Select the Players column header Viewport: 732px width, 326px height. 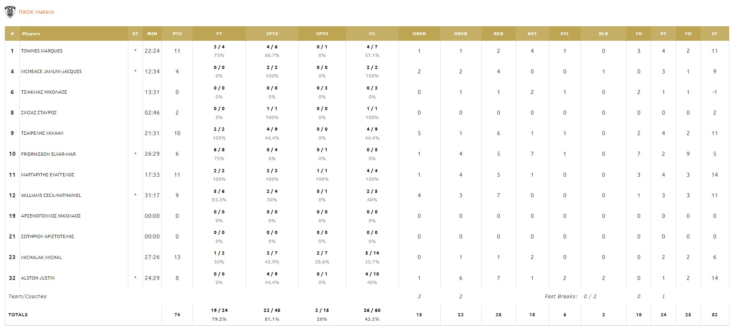click(x=31, y=34)
